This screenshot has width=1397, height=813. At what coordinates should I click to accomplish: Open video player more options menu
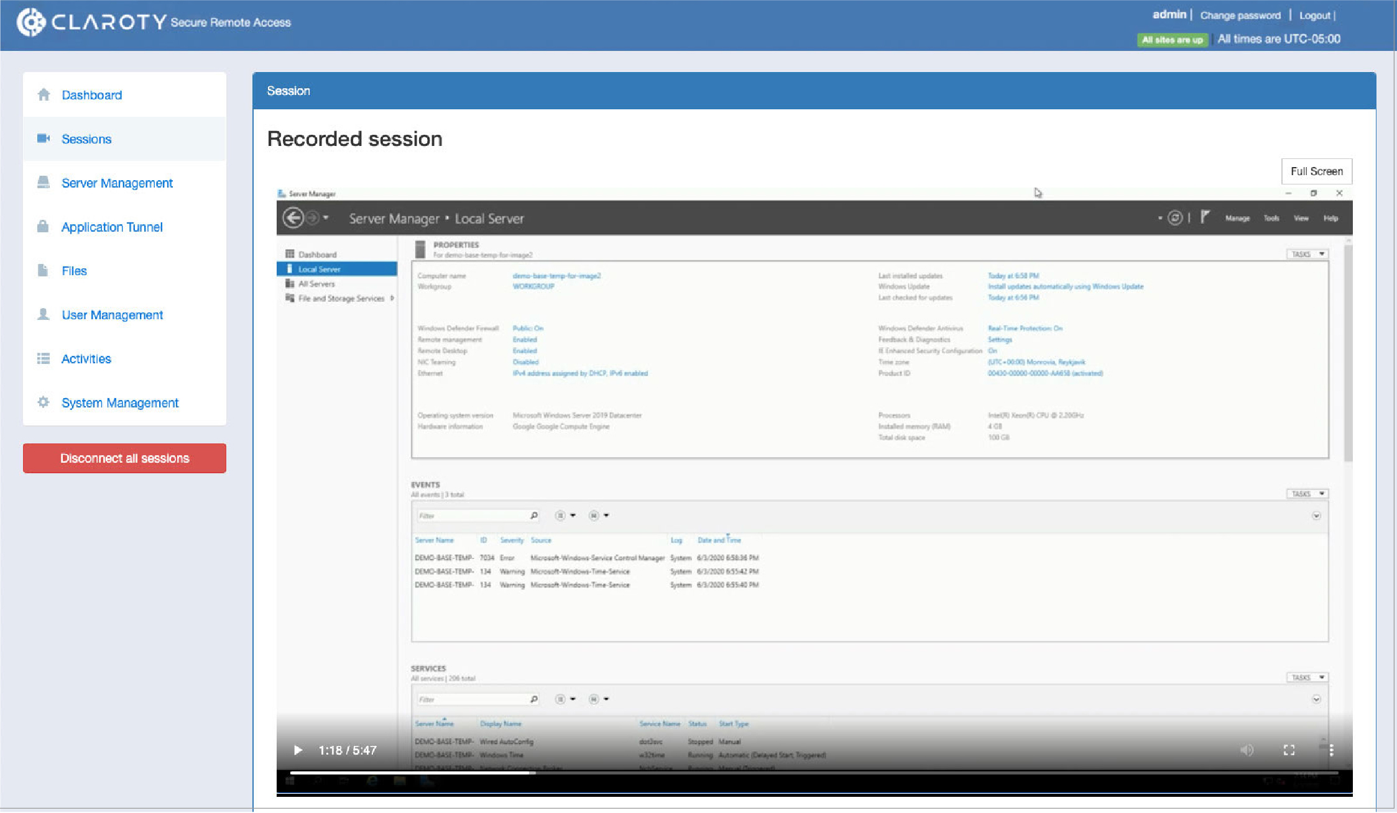[x=1331, y=750]
